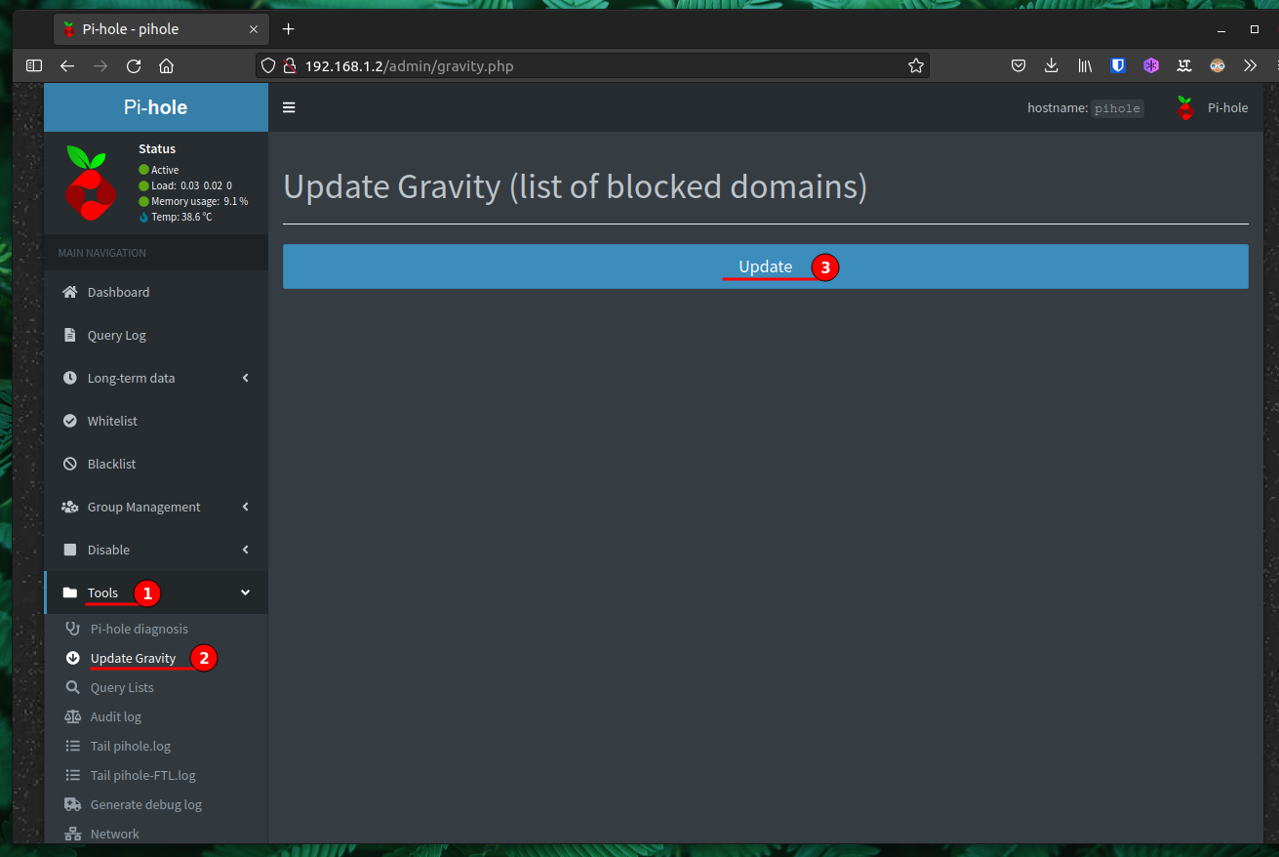Click the Network sitemap icon
Viewport: 1279px width, 857px height.
tap(72, 834)
